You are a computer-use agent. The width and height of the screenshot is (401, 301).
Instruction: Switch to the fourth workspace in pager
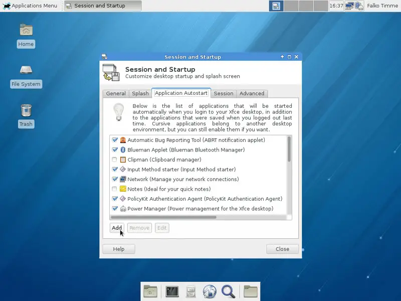[x=321, y=6]
